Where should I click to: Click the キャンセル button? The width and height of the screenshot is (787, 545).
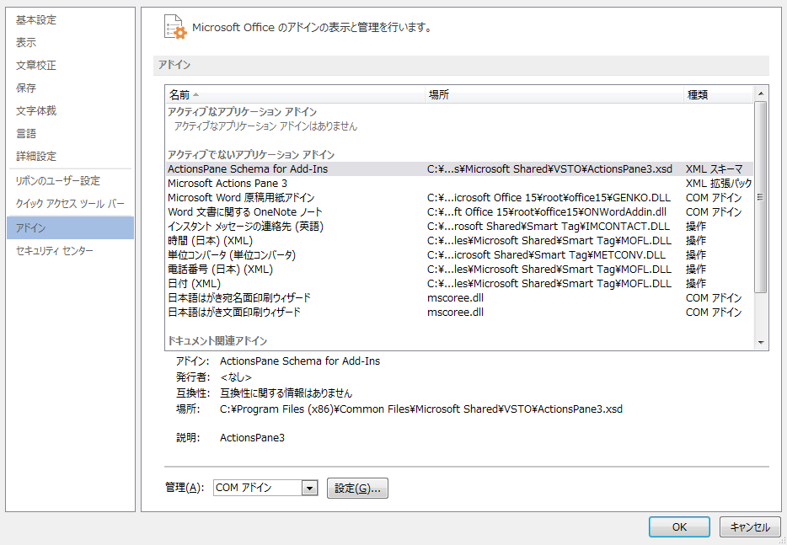point(750,527)
